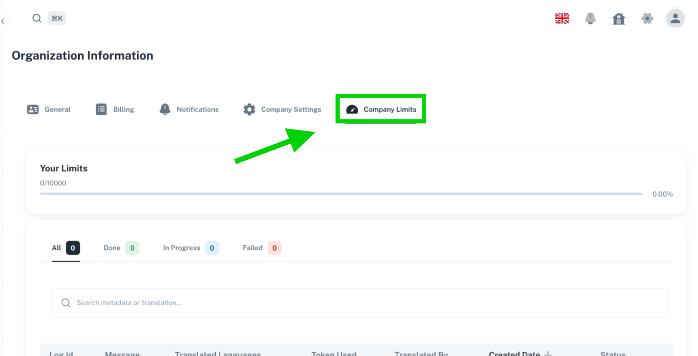This screenshot has width=698, height=356.
Task: Filter logs by Done
Action: (121, 248)
